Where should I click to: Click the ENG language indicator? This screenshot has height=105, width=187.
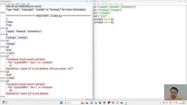(x=171, y=103)
